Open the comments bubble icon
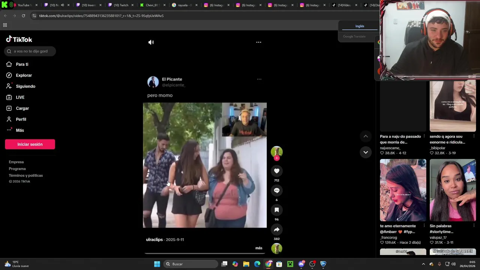 click(x=277, y=190)
